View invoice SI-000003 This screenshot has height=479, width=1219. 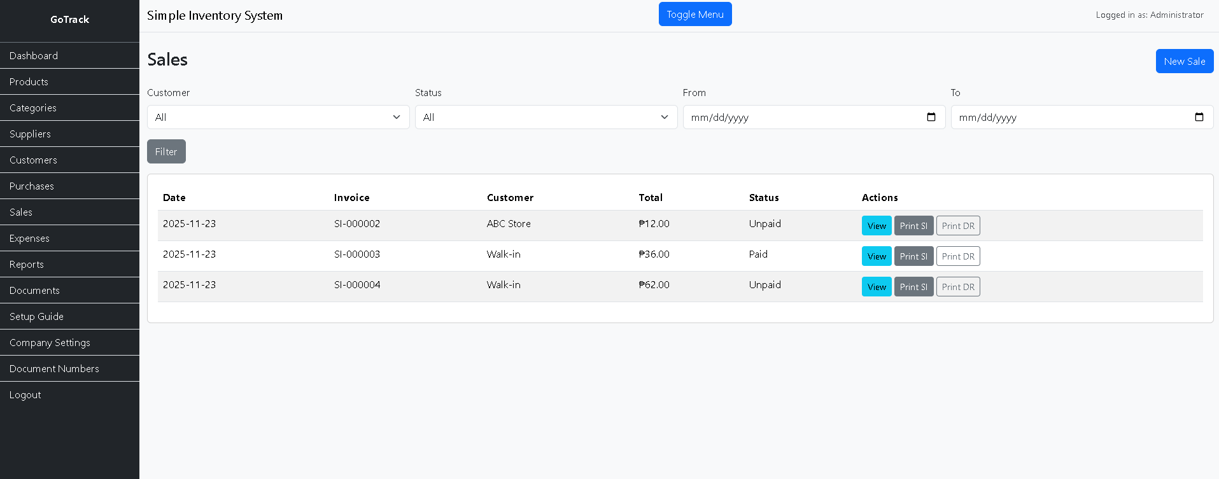click(x=877, y=256)
